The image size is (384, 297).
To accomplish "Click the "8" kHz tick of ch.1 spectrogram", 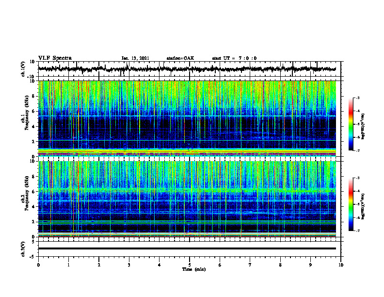I will point(33,96).
